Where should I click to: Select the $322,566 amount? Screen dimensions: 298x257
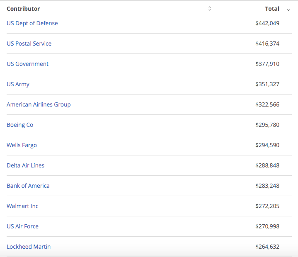click(x=267, y=104)
